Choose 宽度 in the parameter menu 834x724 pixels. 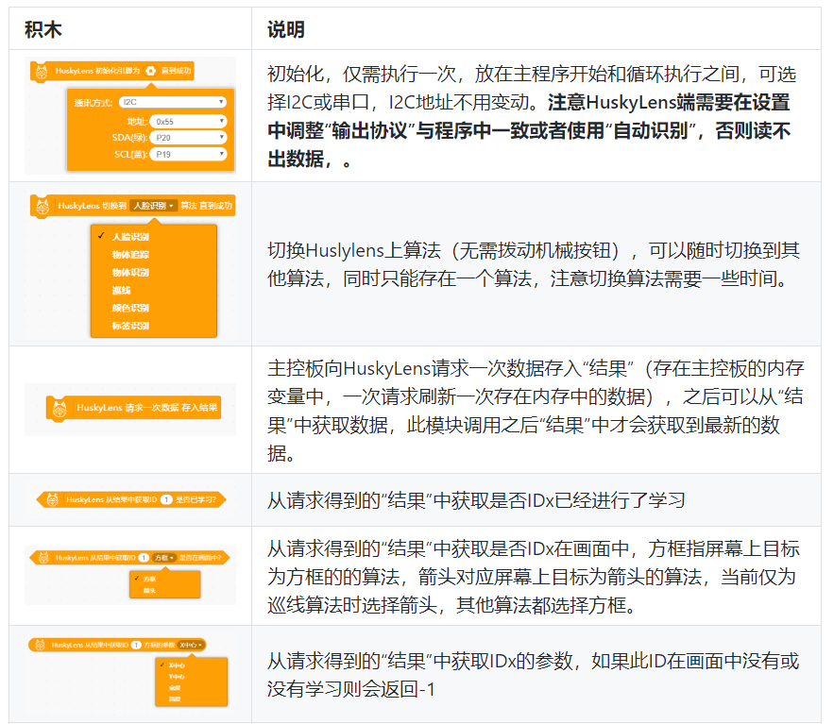click(x=175, y=688)
